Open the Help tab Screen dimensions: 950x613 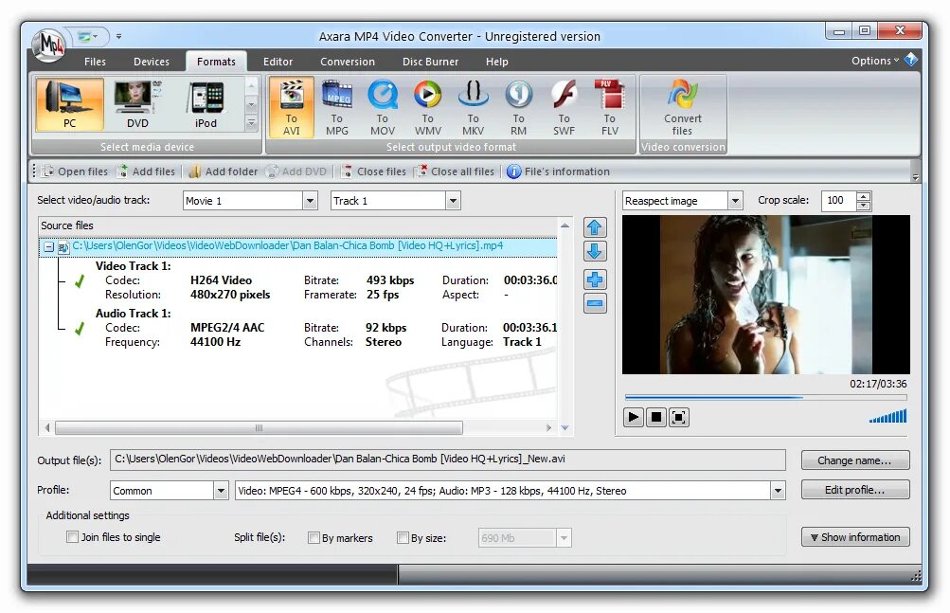(x=497, y=62)
